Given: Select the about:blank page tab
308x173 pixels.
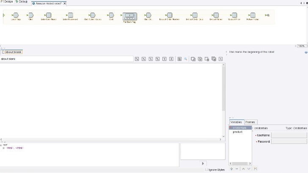Looking at the screenshot, I should pyautogui.click(x=11, y=52).
